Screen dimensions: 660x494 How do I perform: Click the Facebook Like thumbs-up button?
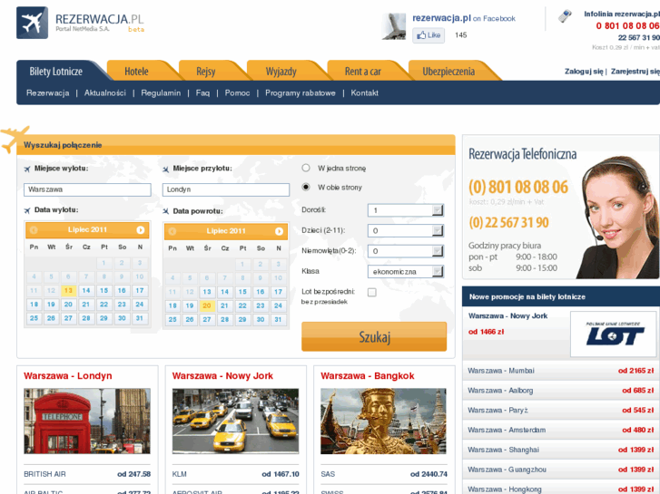[x=429, y=35]
